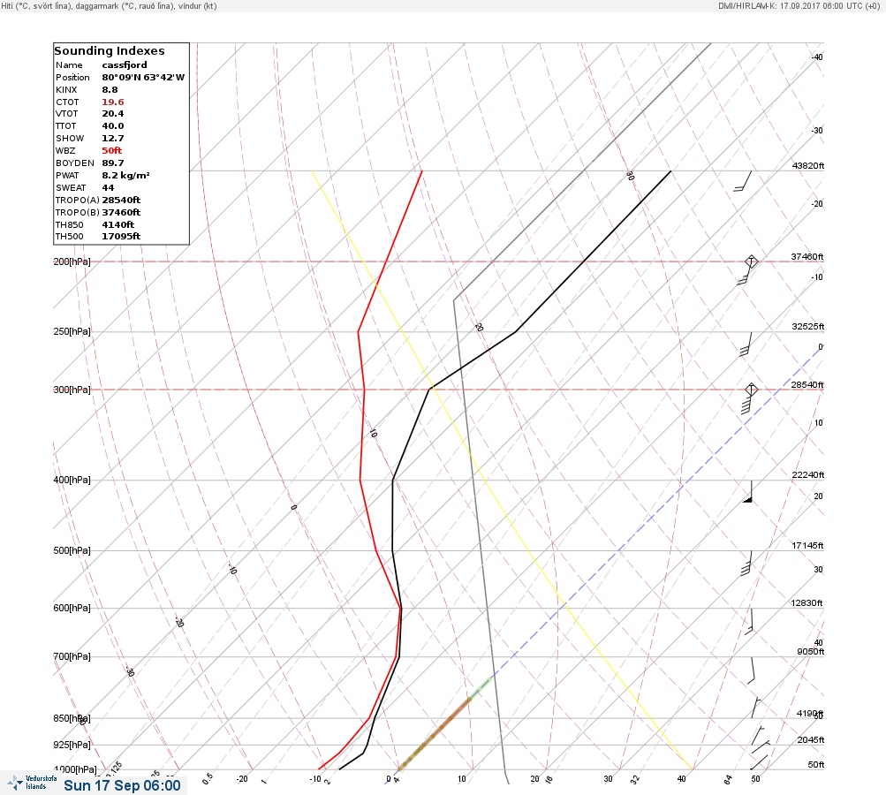Click the SHOW value 12.7
Screen dimensions: 886x795
click(112, 139)
